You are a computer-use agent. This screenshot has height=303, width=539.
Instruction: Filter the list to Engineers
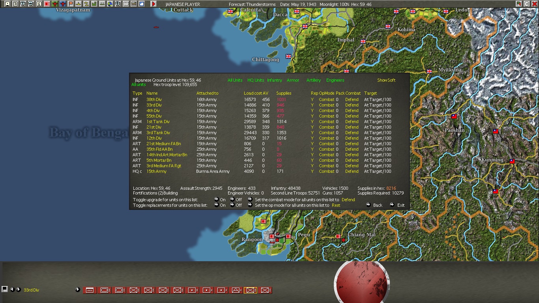coord(335,80)
